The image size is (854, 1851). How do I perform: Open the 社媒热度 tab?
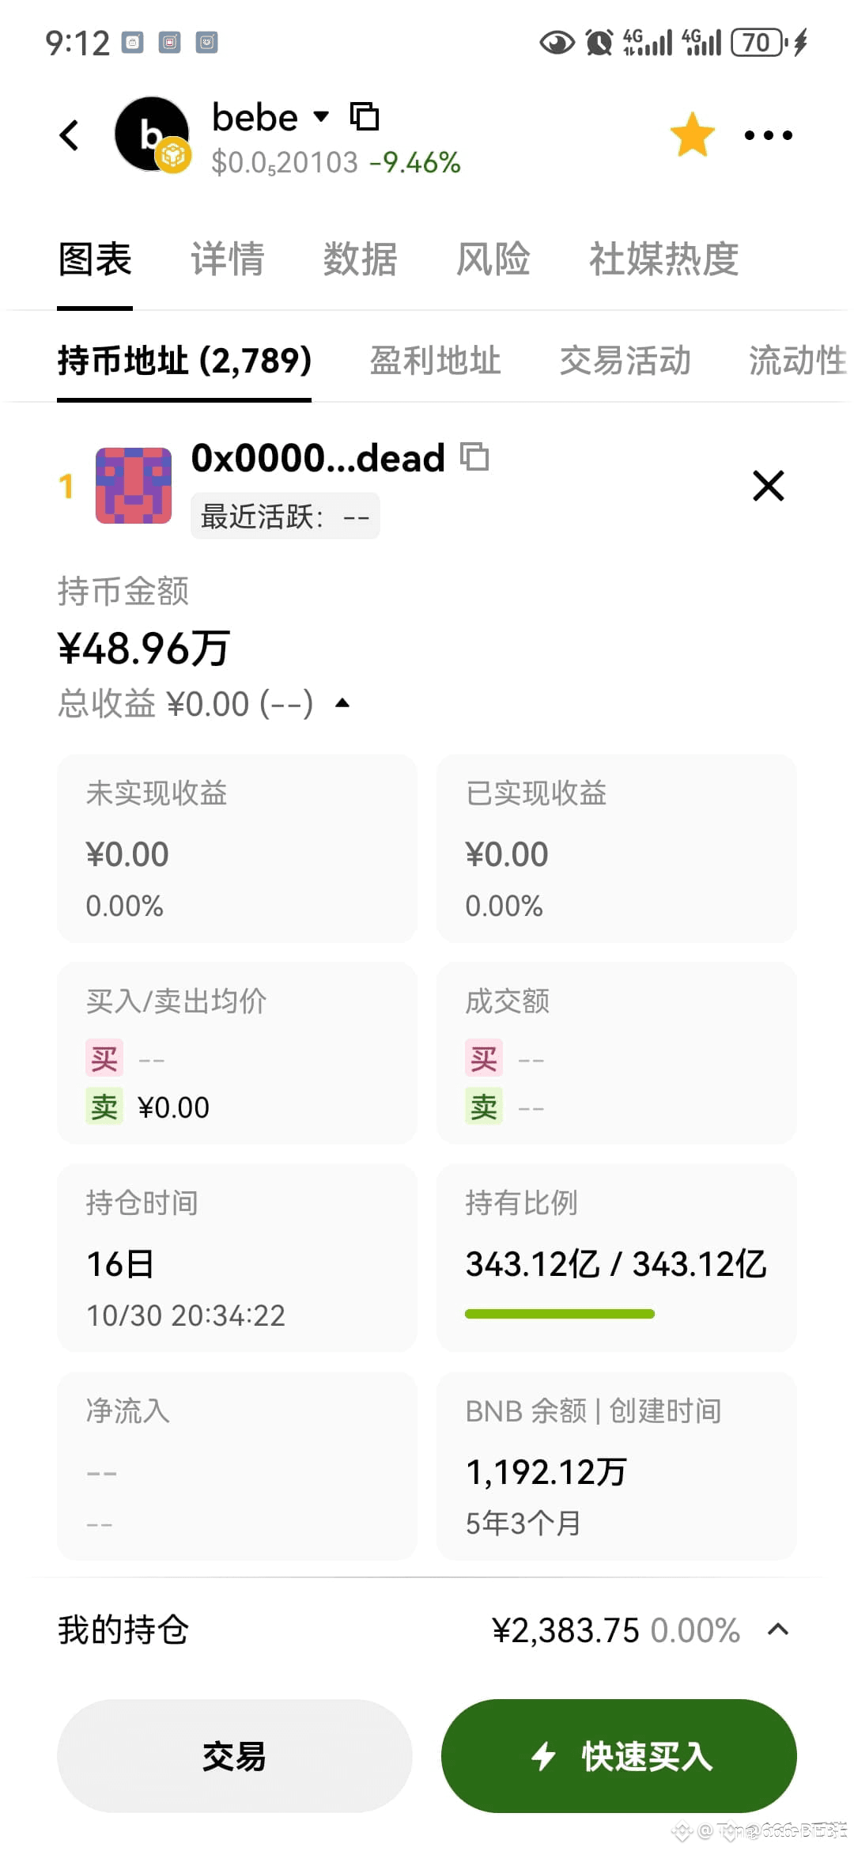[663, 259]
